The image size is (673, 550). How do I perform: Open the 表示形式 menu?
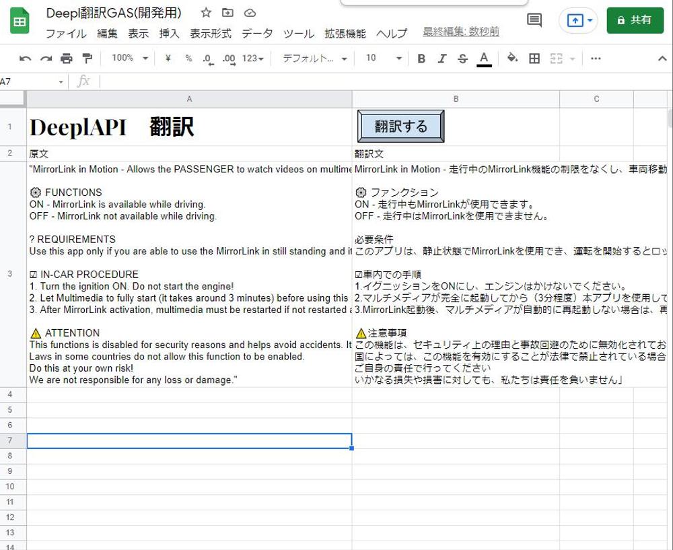210,34
